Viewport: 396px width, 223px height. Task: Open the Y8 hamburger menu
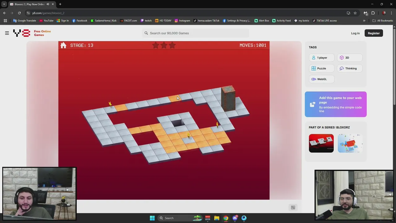pyautogui.click(x=7, y=33)
